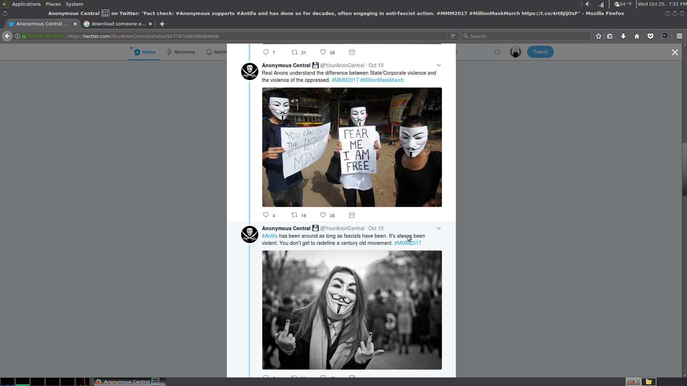Viewport: 687px width, 386px height.
Task: Retweet the tweet showing 21 retweets
Action: pyautogui.click(x=294, y=52)
